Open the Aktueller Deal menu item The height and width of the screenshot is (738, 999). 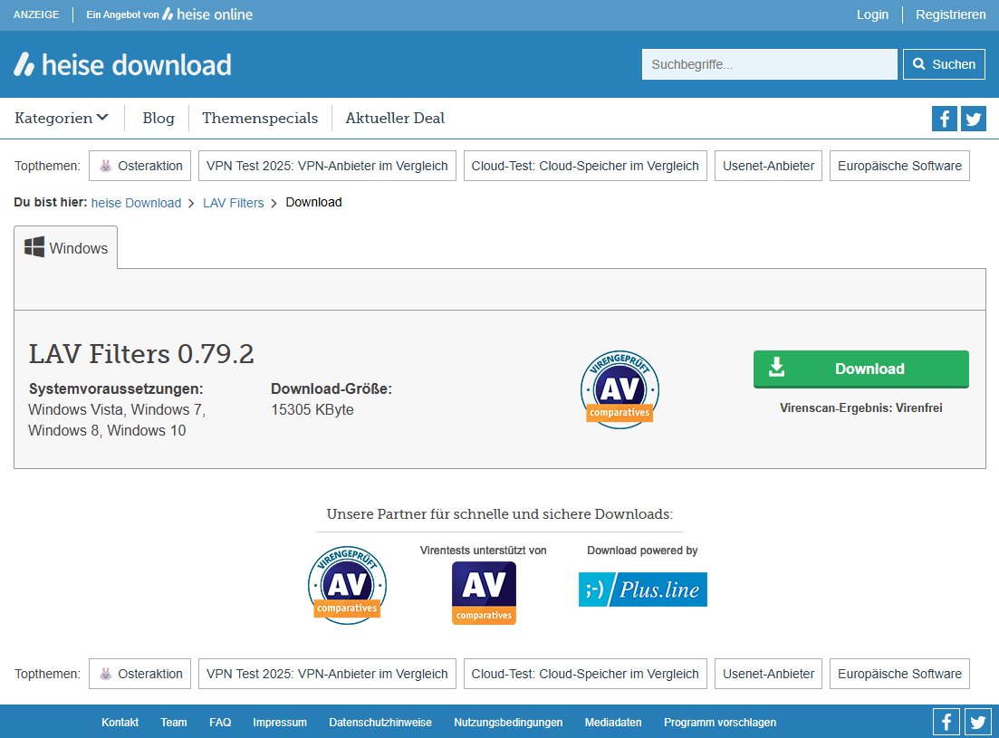395,118
